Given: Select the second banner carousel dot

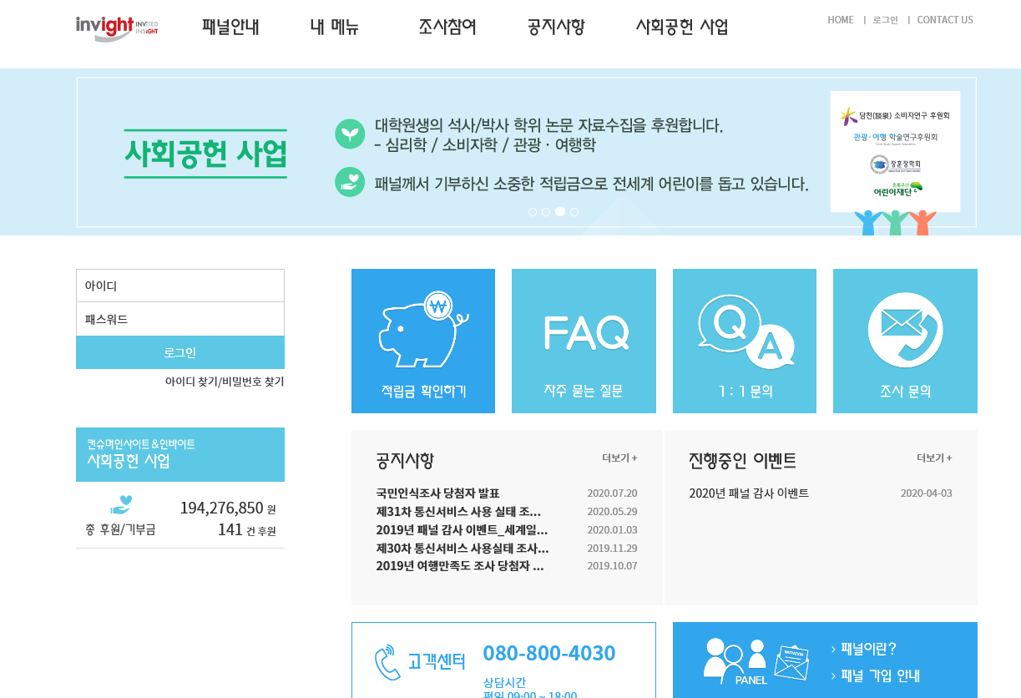Looking at the screenshot, I should point(546,212).
